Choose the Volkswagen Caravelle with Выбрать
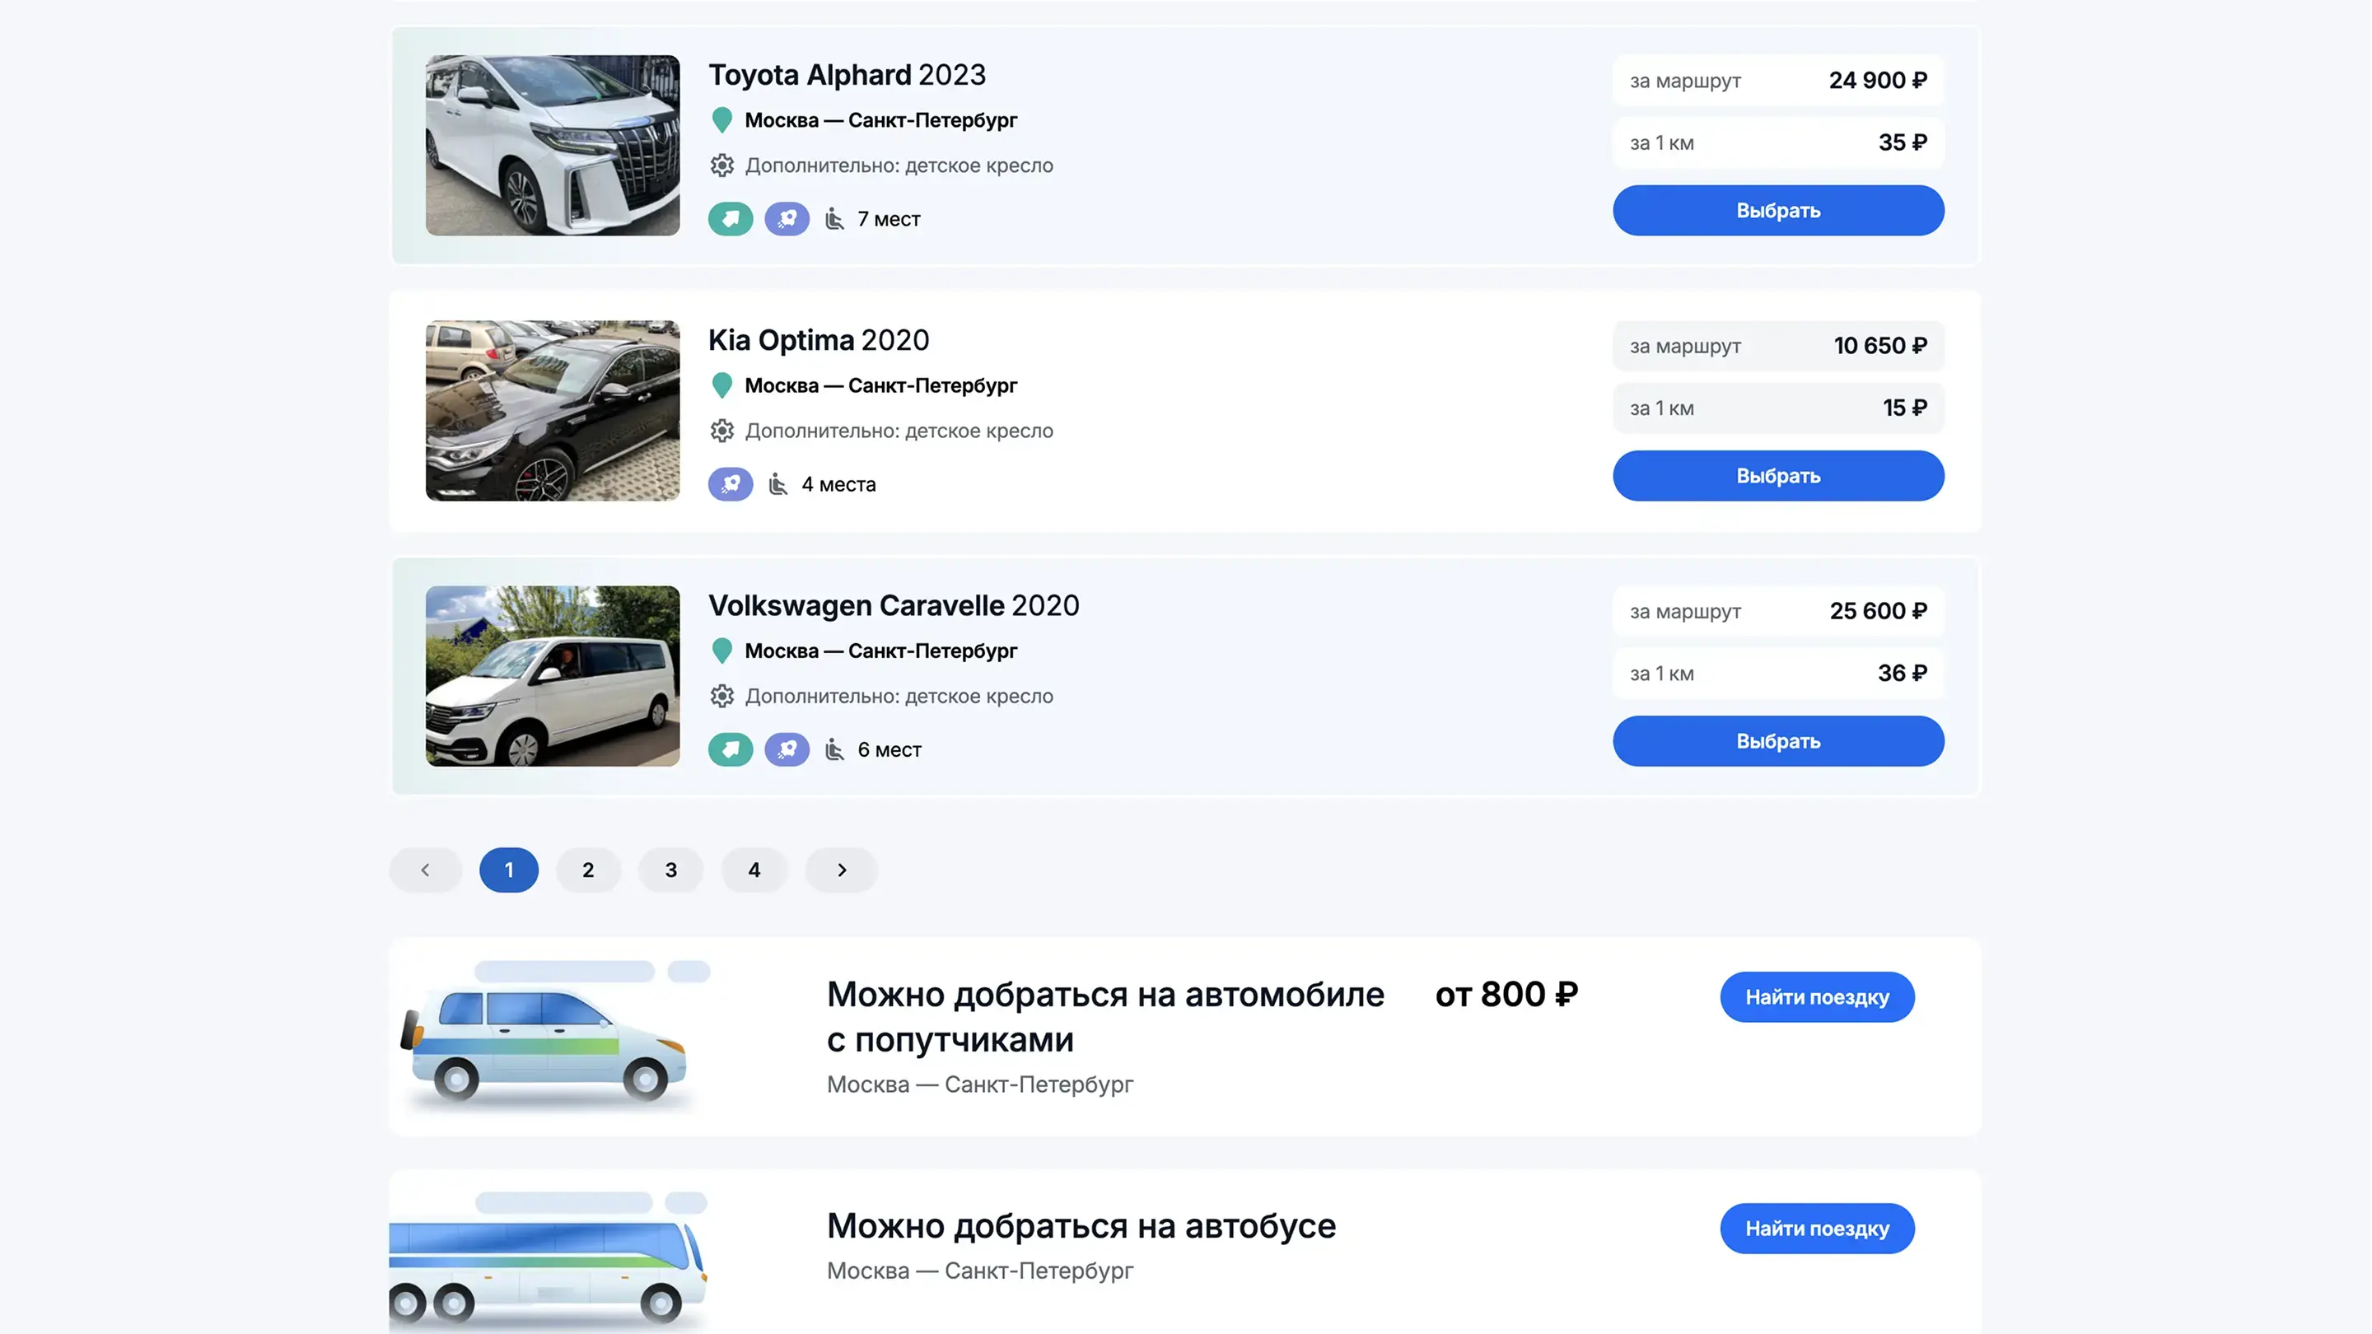The height and width of the screenshot is (1334, 2372). click(1778, 741)
